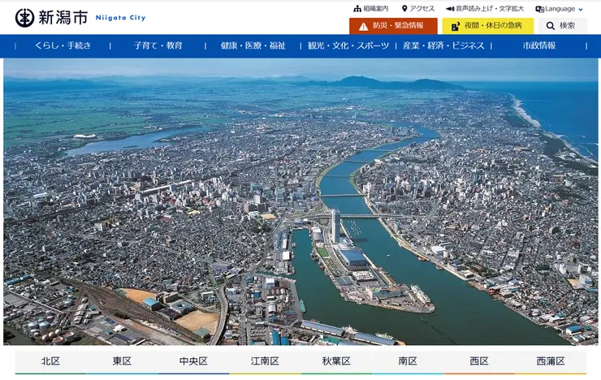Click the 夜間・休日の急病 button text
The height and width of the screenshot is (380, 601).
point(493,25)
